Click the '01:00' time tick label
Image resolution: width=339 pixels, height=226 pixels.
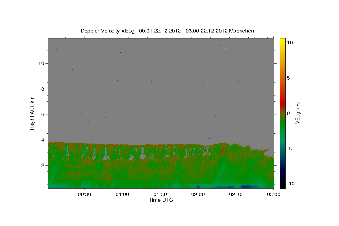[122, 195]
